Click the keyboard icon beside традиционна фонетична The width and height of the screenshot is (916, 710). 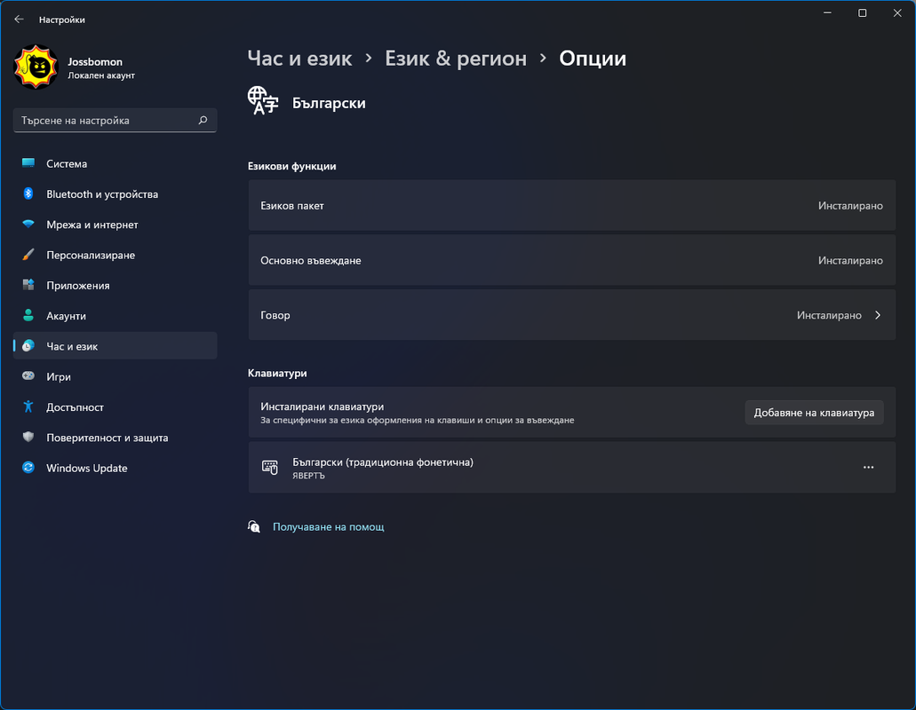tap(270, 468)
